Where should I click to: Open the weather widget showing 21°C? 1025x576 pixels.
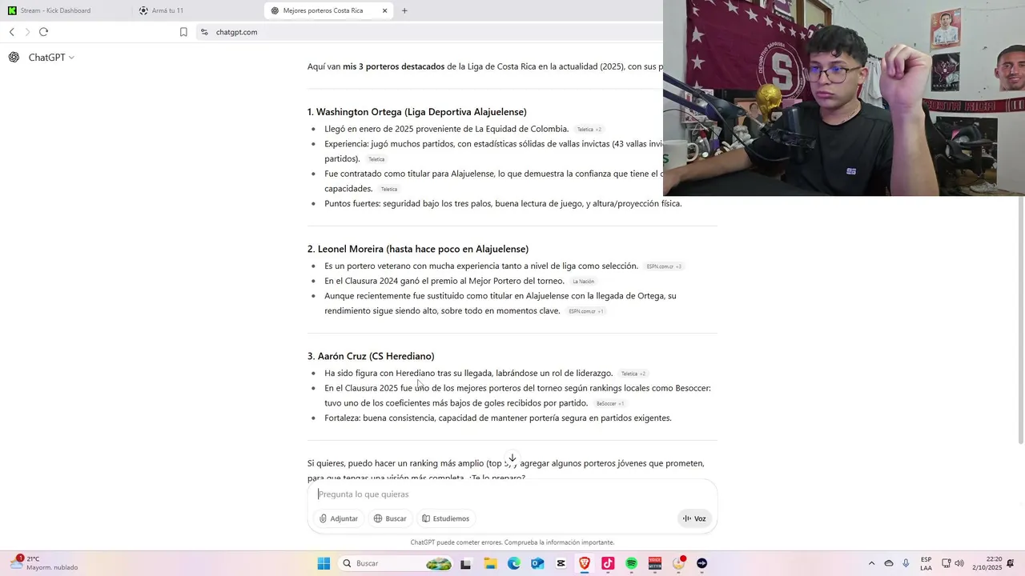(x=45, y=563)
